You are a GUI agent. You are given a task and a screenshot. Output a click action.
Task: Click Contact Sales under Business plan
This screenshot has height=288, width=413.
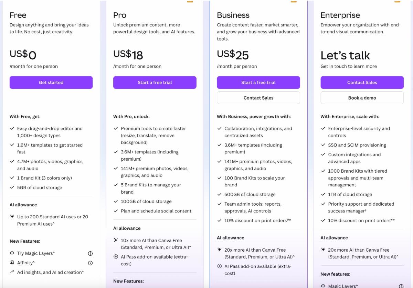click(x=258, y=98)
